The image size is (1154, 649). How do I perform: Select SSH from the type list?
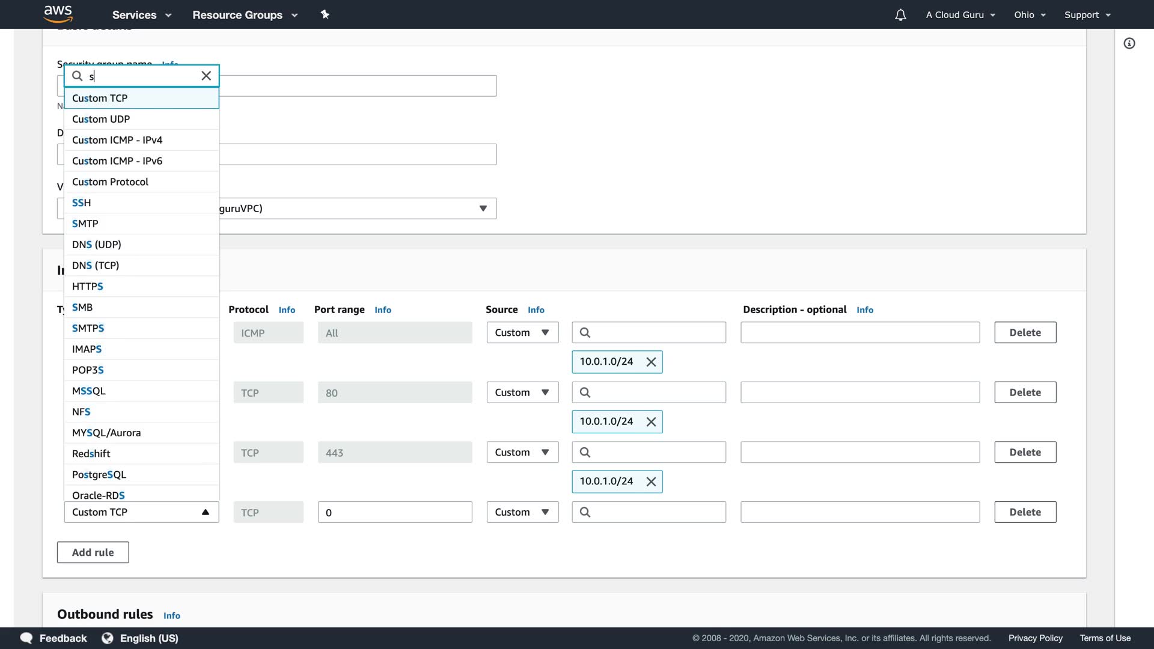click(x=82, y=203)
